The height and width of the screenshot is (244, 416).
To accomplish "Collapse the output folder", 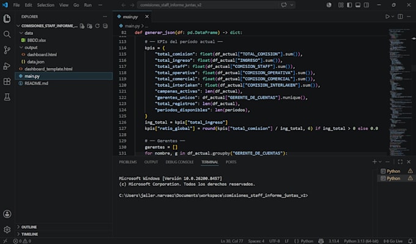I will [x=21, y=47].
